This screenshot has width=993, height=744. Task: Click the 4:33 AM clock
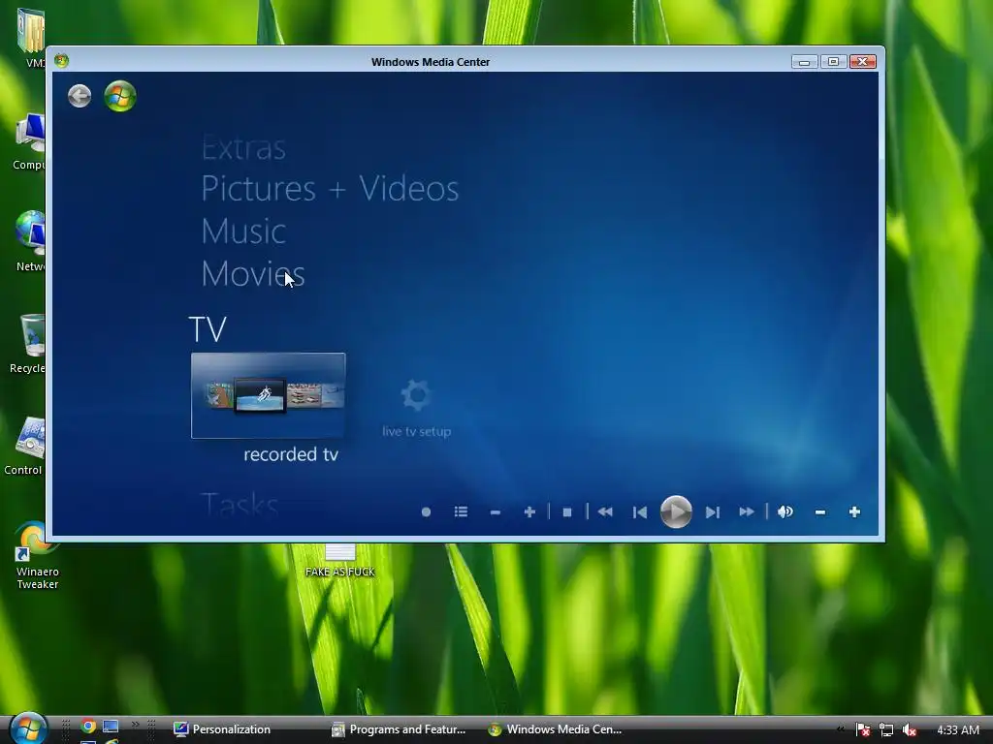tap(957, 729)
